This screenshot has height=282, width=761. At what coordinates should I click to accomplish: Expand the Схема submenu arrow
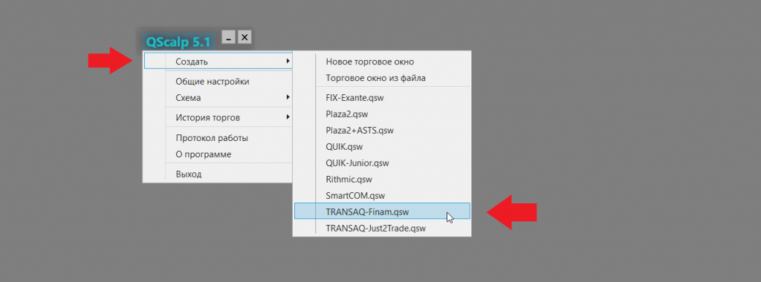point(288,97)
